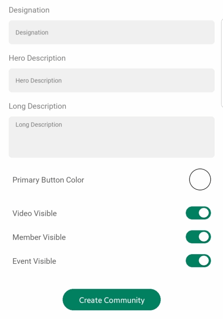Click the white knob on Video Visible switch

click(204, 213)
